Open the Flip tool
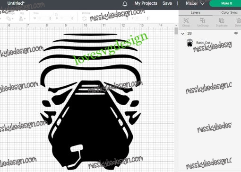Screen dimensions: 241x172 tap(21, 18)
